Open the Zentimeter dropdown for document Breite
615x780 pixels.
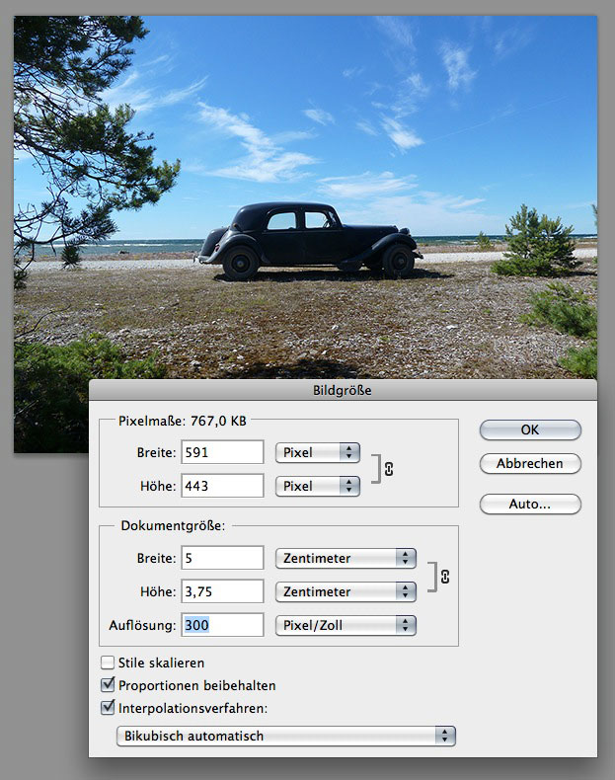tap(346, 558)
